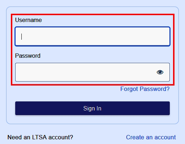Submit the form with Sign In
Image resolution: width=185 pixels, height=144 pixels.
tap(92, 108)
